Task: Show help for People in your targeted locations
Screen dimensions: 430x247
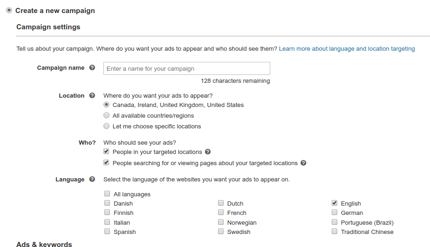Action: pyautogui.click(x=208, y=152)
